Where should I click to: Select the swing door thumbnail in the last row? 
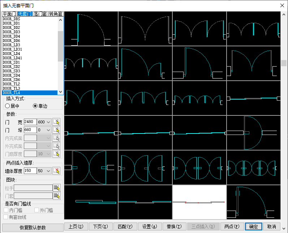pos(253,202)
